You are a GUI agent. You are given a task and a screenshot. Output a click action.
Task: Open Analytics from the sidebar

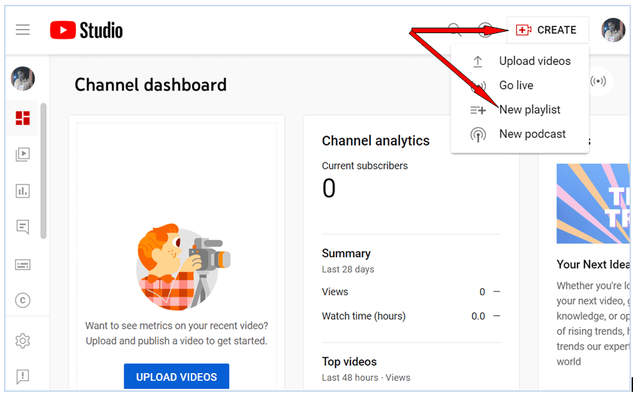[x=21, y=191]
